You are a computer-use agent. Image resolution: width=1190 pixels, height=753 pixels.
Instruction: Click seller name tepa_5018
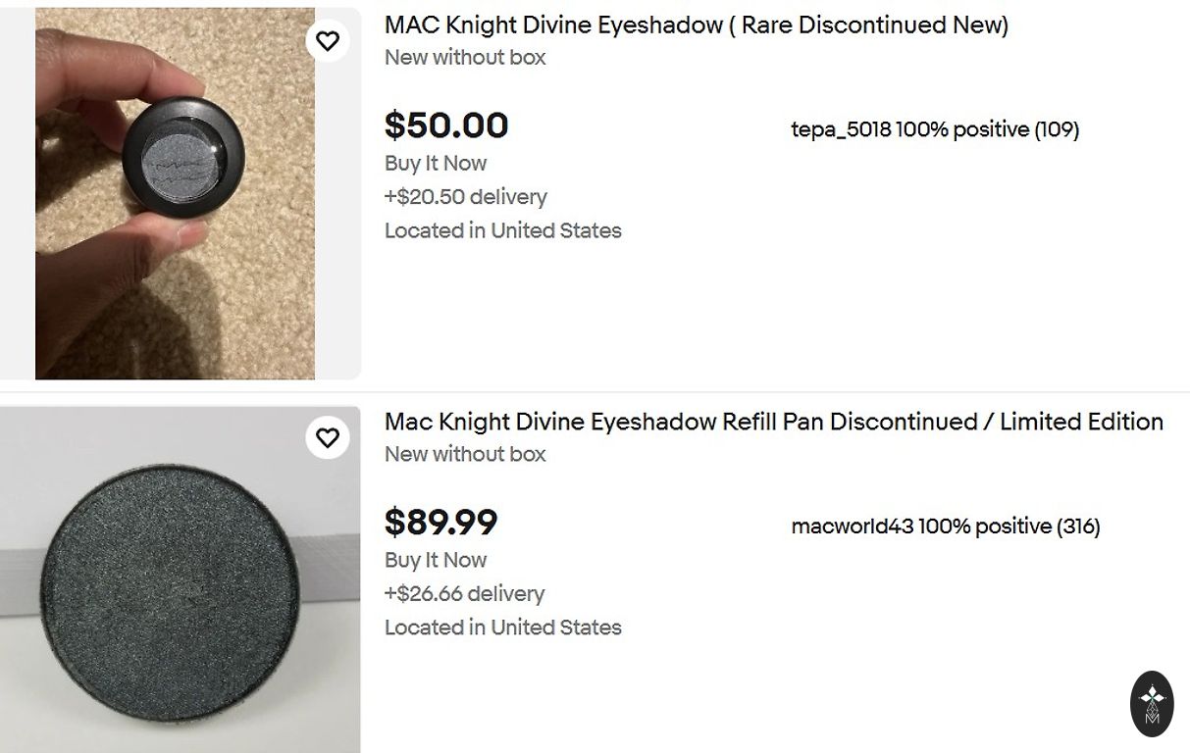(841, 129)
